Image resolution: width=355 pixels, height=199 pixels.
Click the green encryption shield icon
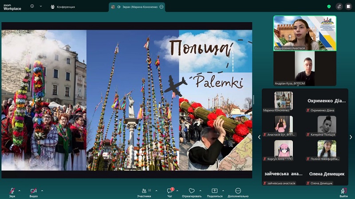click(x=329, y=7)
